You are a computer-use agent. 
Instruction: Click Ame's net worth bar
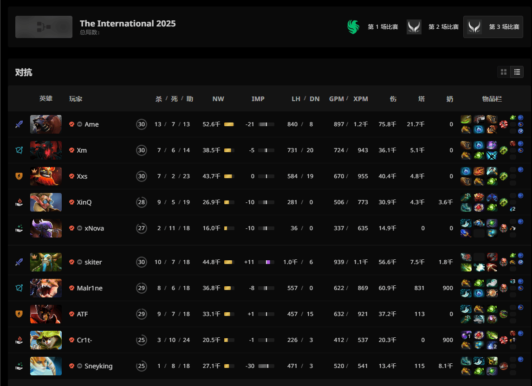pos(229,124)
